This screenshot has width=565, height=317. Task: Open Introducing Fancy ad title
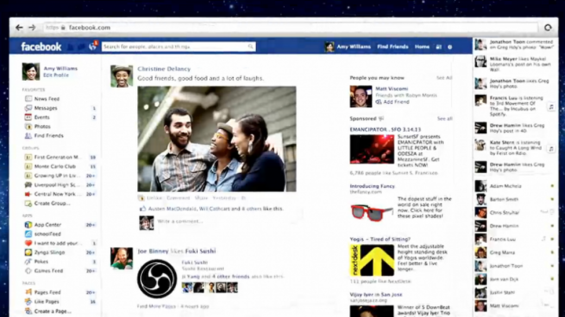pyautogui.click(x=372, y=186)
